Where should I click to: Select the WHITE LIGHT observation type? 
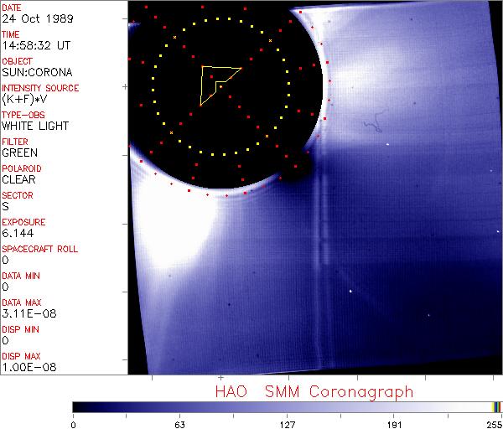(35, 127)
